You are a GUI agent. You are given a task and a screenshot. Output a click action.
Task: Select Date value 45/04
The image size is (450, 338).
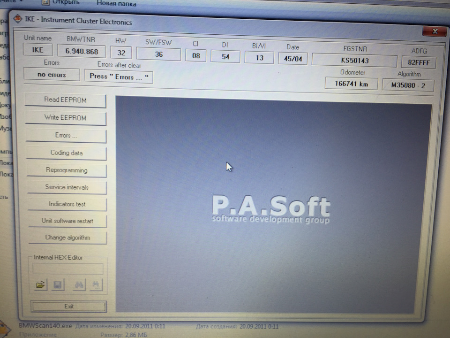click(x=293, y=59)
